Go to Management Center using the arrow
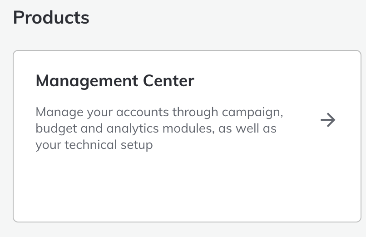Screen dimensions: 366x237 click(328, 120)
